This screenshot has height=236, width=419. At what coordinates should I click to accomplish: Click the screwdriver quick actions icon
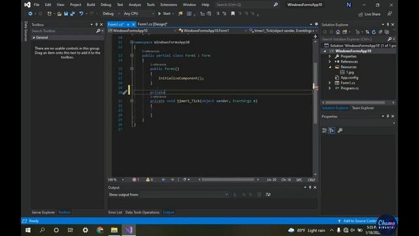point(124,92)
